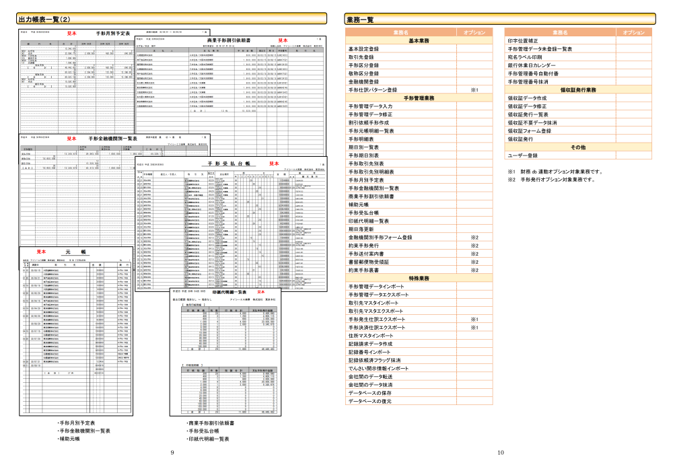Click ※1 in the 手形決済仕訳エクスポート row

point(474,328)
